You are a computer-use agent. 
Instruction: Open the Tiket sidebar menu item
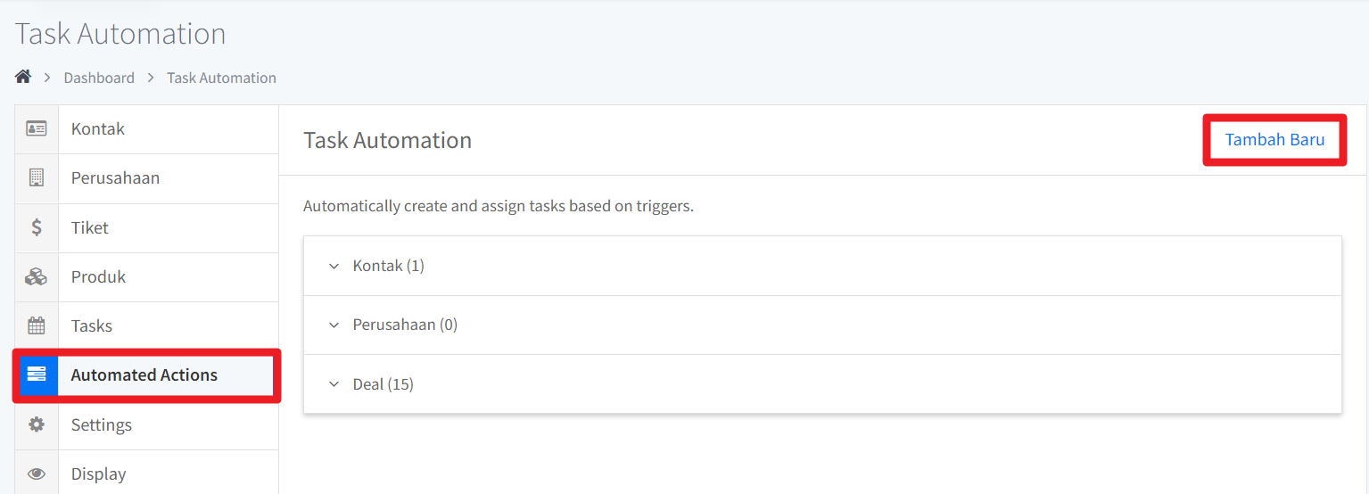click(147, 227)
